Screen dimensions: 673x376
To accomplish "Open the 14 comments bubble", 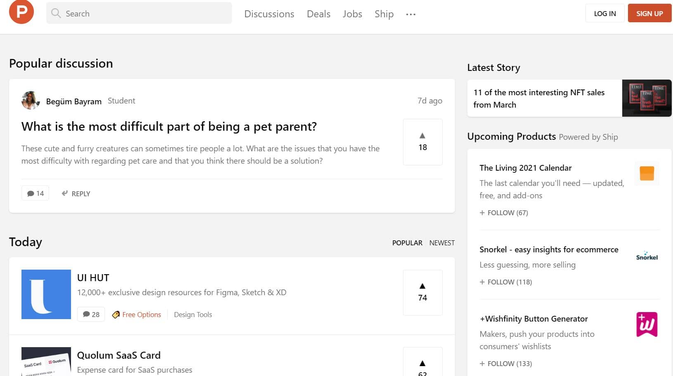I will coord(35,193).
